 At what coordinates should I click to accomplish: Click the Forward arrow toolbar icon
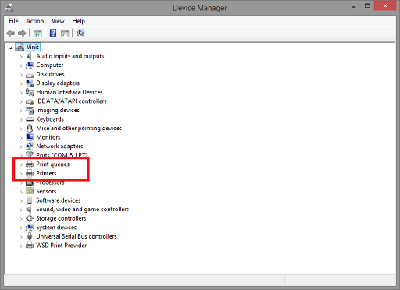22,34
